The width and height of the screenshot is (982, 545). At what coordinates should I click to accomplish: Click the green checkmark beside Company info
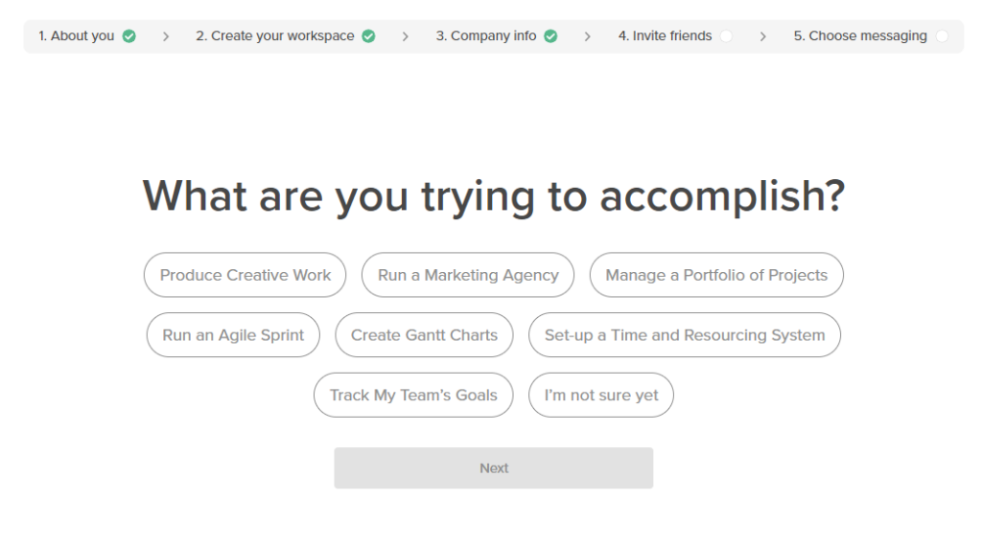[550, 36]
